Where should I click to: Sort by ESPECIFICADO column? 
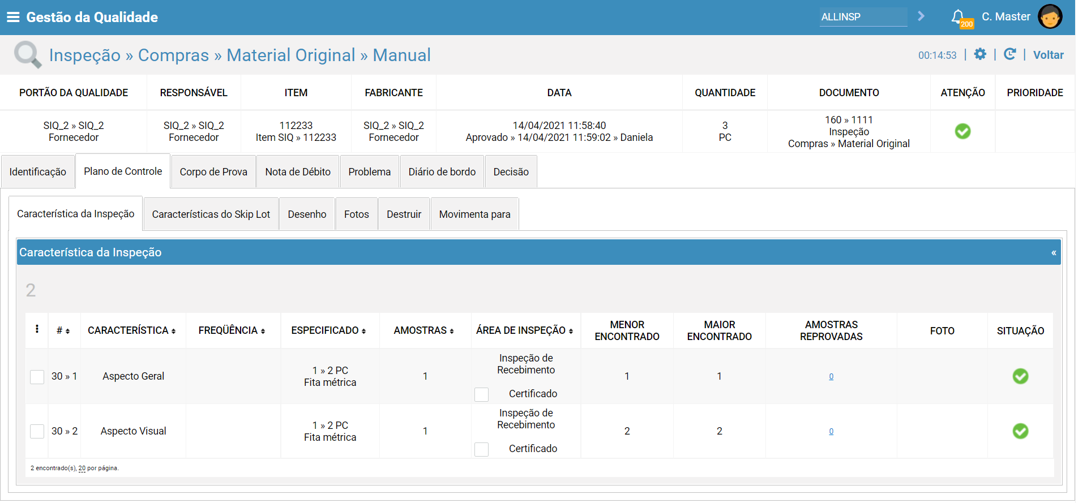coord(329,330)
